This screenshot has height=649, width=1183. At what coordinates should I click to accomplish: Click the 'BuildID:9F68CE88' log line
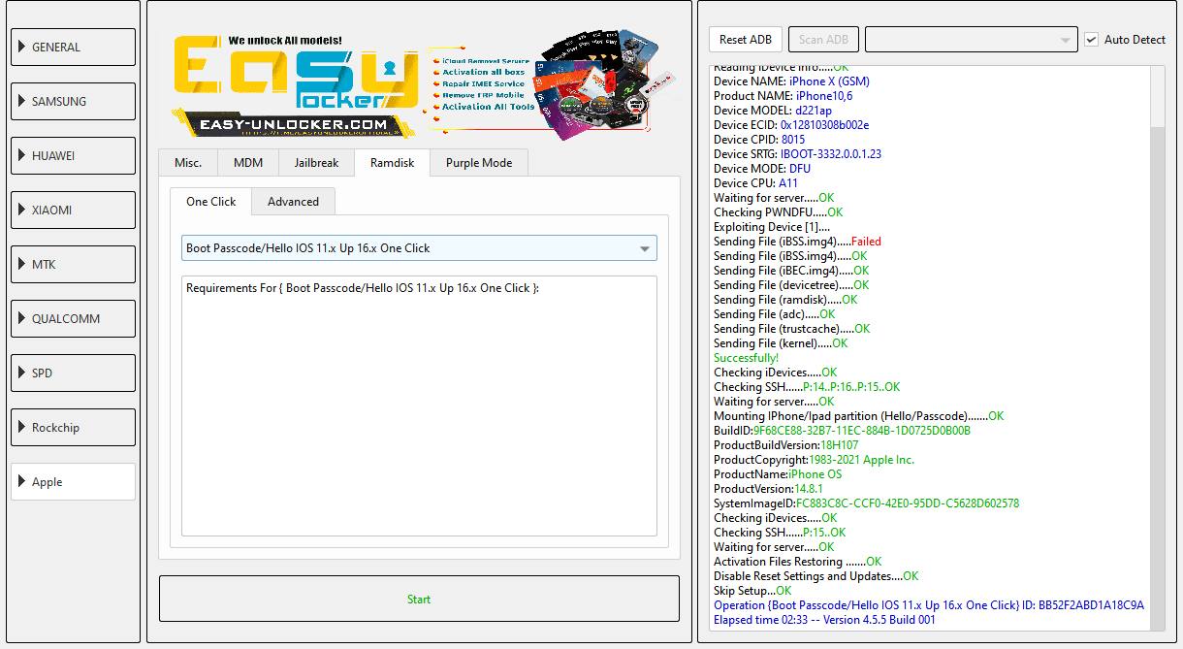click(x=842, y=430)
